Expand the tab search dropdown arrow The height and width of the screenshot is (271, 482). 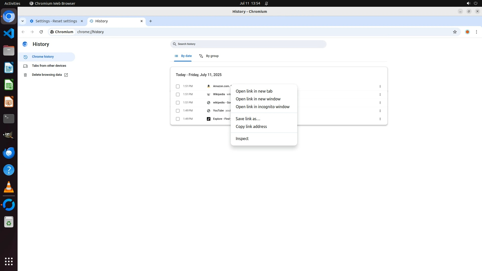(23, 21)
